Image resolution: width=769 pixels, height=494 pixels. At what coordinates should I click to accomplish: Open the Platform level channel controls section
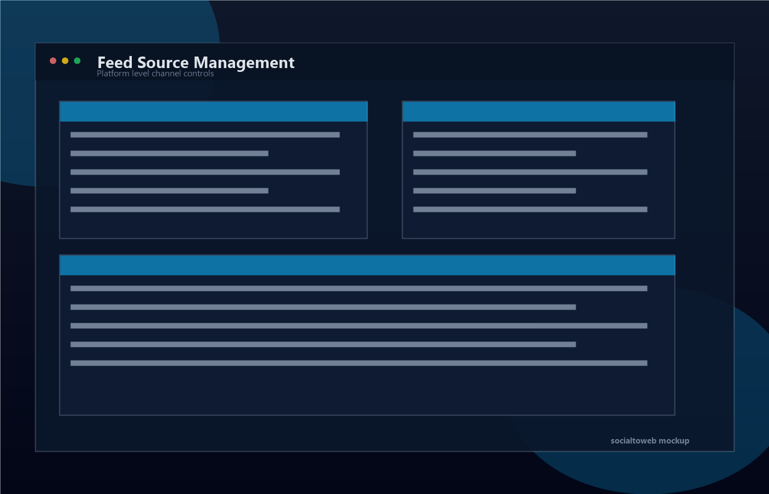pyautogui.click(x=155, y=73)
